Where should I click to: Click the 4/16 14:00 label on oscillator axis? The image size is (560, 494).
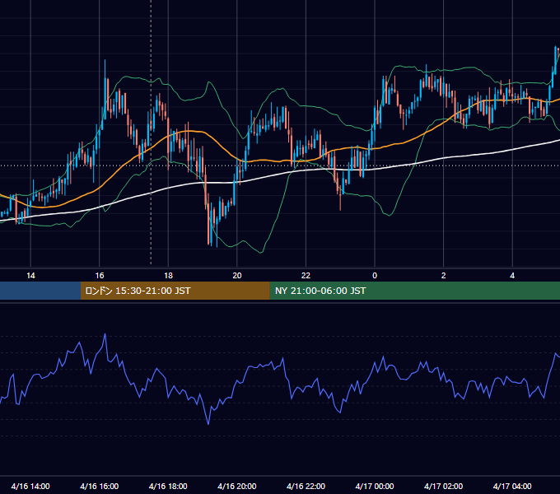[30, 486]
